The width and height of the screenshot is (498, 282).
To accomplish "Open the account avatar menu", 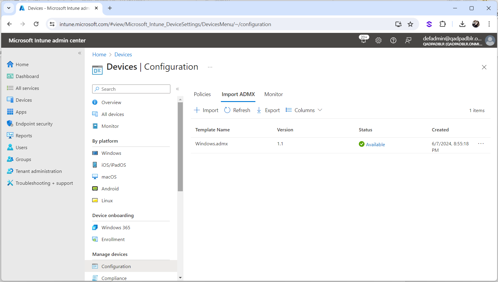I will [x=490, y=40].
